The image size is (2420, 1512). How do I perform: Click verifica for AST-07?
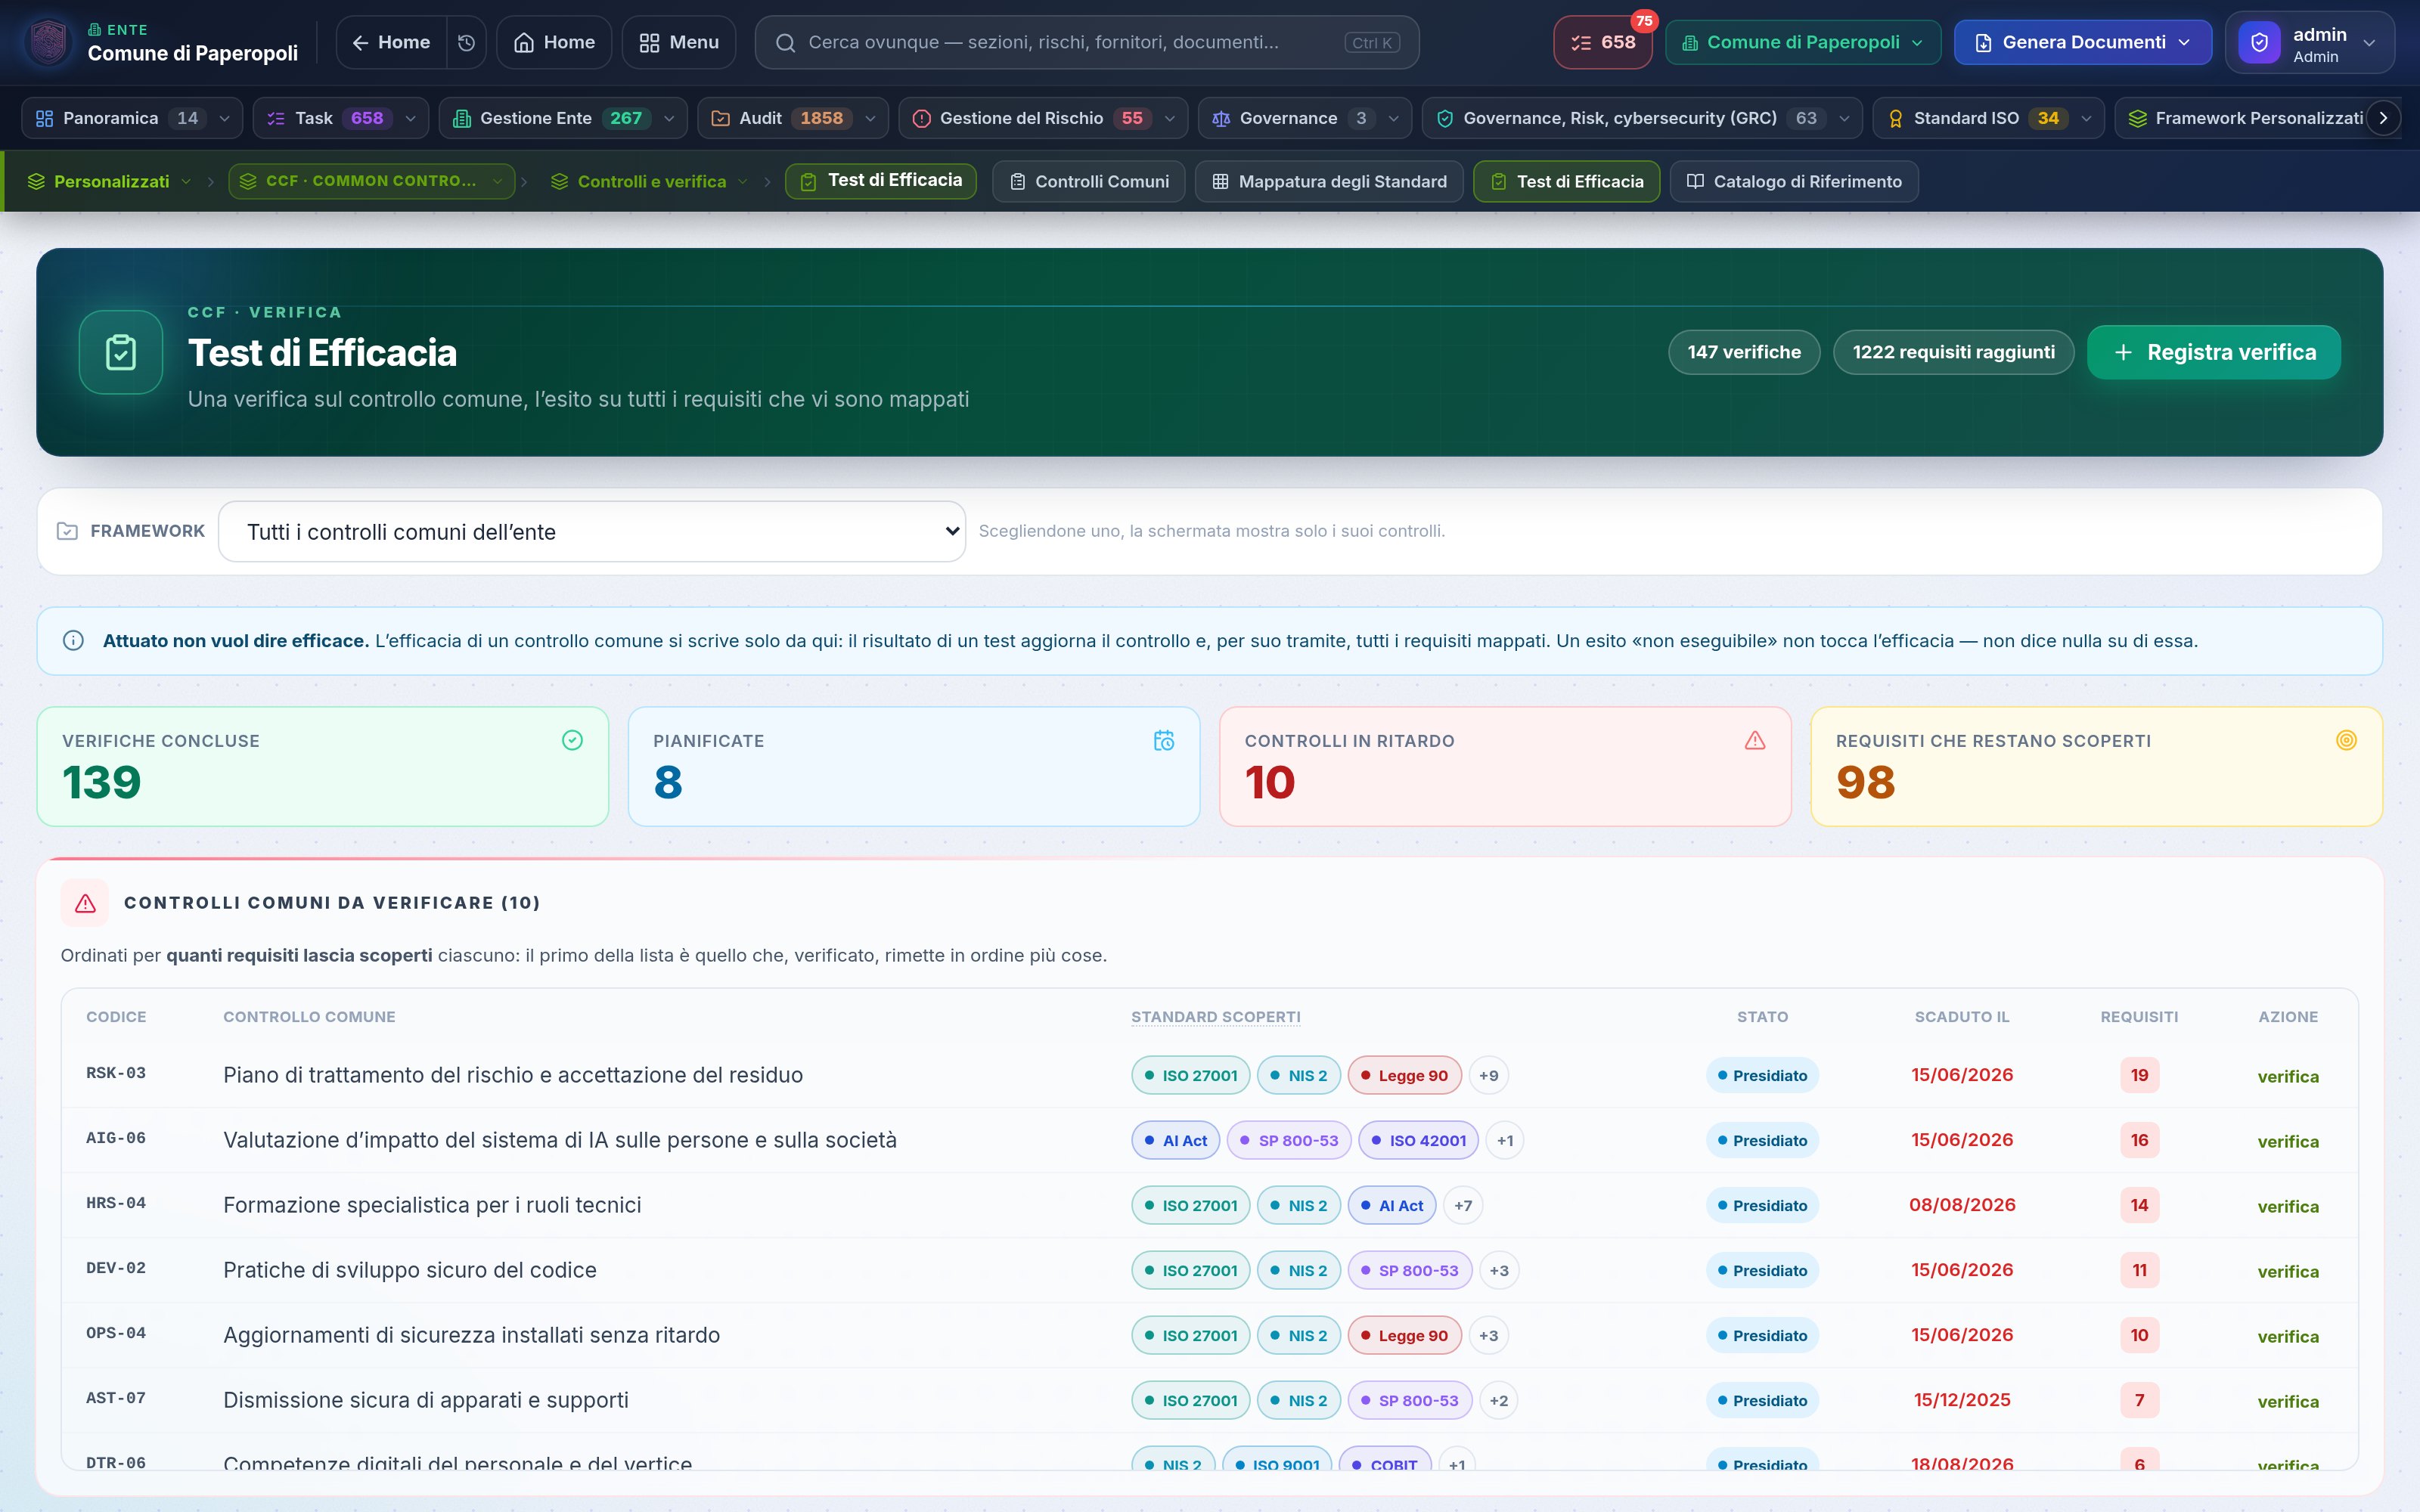pos(2287,1401)
